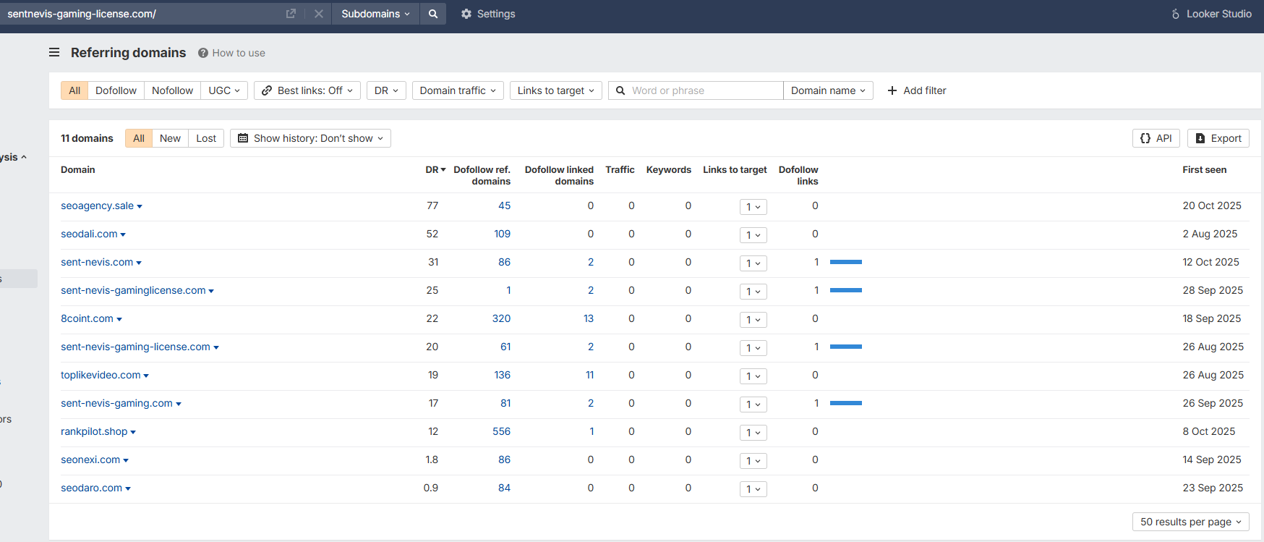Switch to the New domains tab
This screenshot has width=1264, height=542.
coord(170,138)
